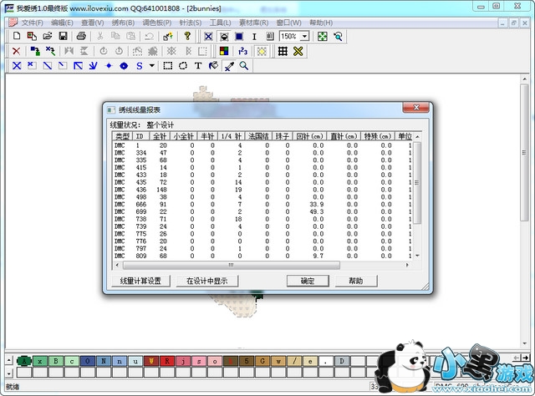Toggle the grid display icon

pos(283,51)
